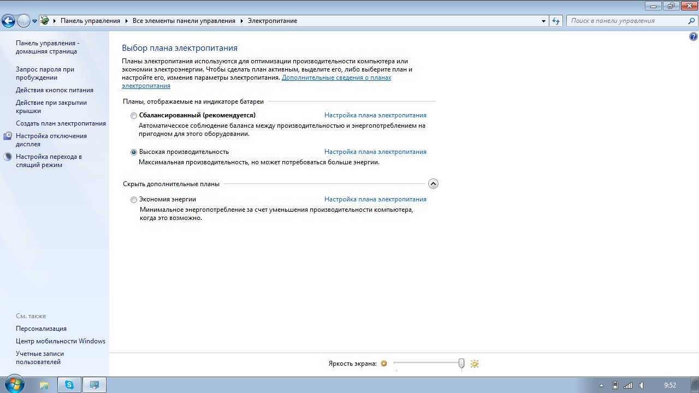Expand breadcrumb arrow after Все элементы панели управления
699x393 pixels.
coord(241,21)
